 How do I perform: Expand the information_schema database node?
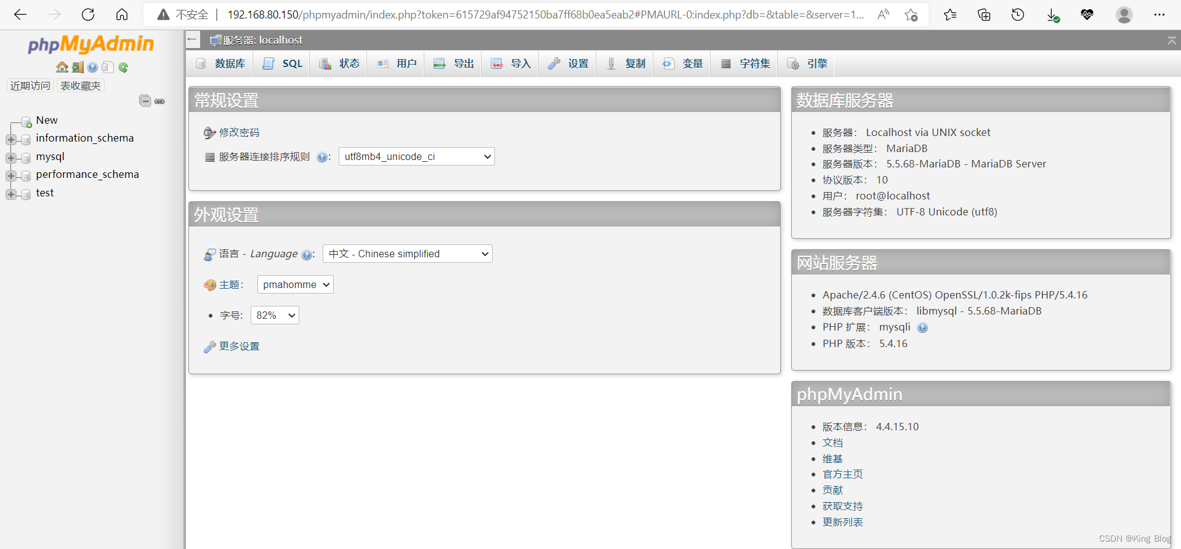pos(11,140)
